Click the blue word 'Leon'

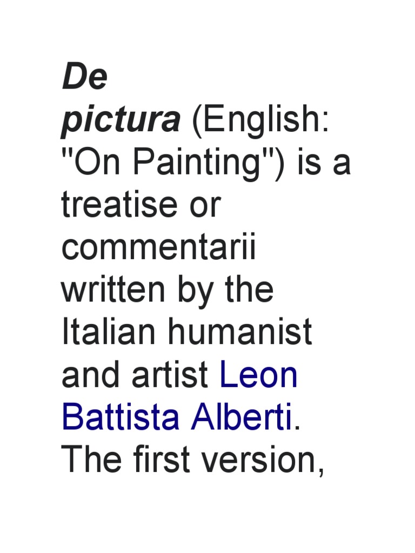click(x=259, y=375)
